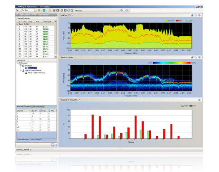This screenshot has width=219, height=172.
Task: Click the red stop capture toolbar icon
Action: click(x=57, y=10)
